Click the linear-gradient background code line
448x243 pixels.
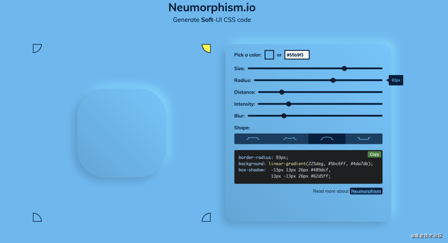click(x=306, y=164)
